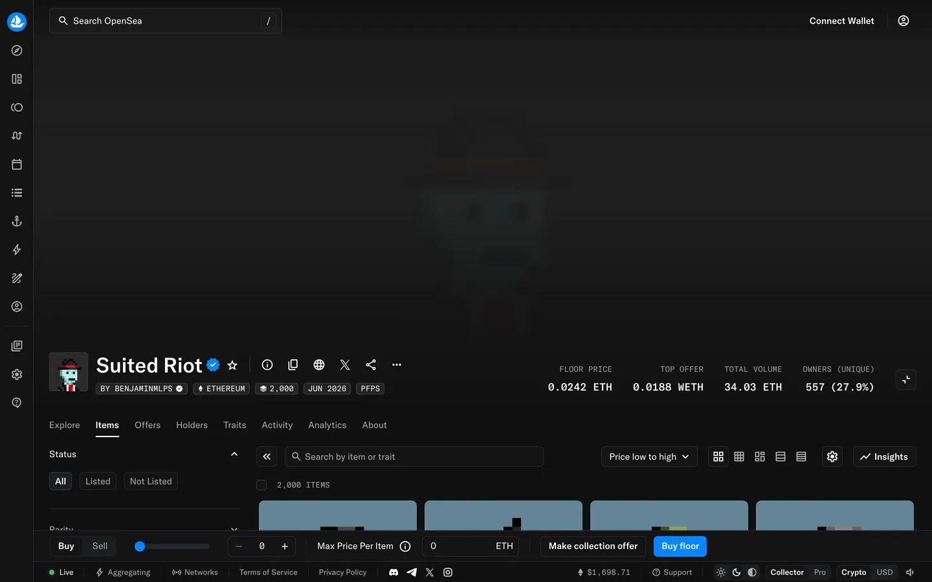Open item display settings gear by Insights
Image resolution: width=932 pixels, height=582 pixels.
tap(832, 457)
